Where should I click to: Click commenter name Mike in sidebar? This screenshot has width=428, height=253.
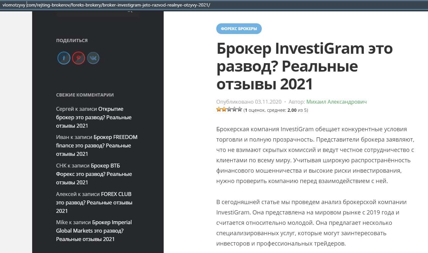tap(62, 222)
